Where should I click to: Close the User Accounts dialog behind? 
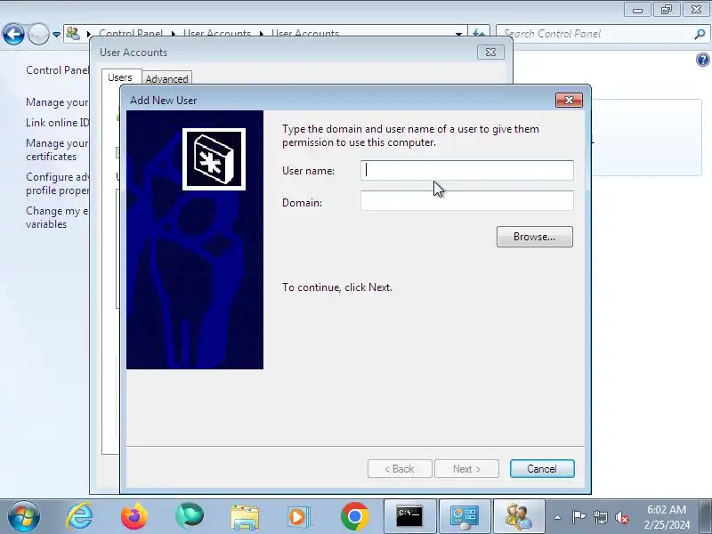coord(490,53)
